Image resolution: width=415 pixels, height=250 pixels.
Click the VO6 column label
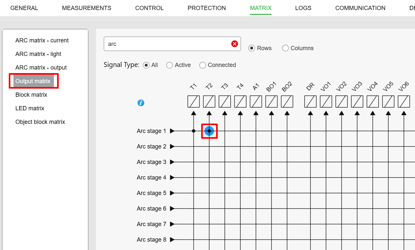403,86
